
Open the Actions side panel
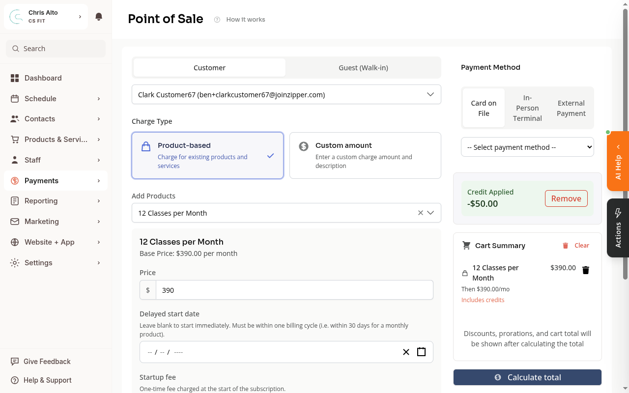click(x=618, y=228)
